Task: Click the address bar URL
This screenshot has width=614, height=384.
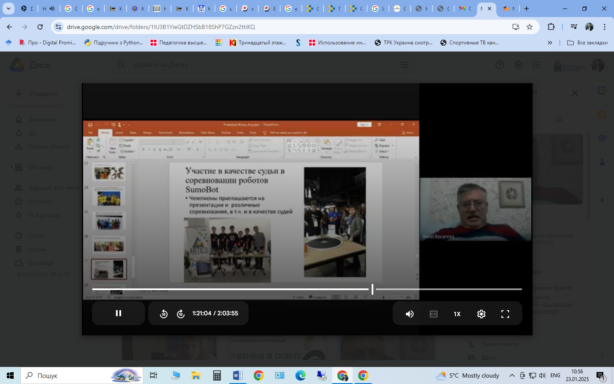Action: (x=161, y=27)
